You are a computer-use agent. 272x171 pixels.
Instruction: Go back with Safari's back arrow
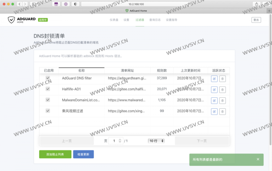pyautogui.click(x=19, y=4)
